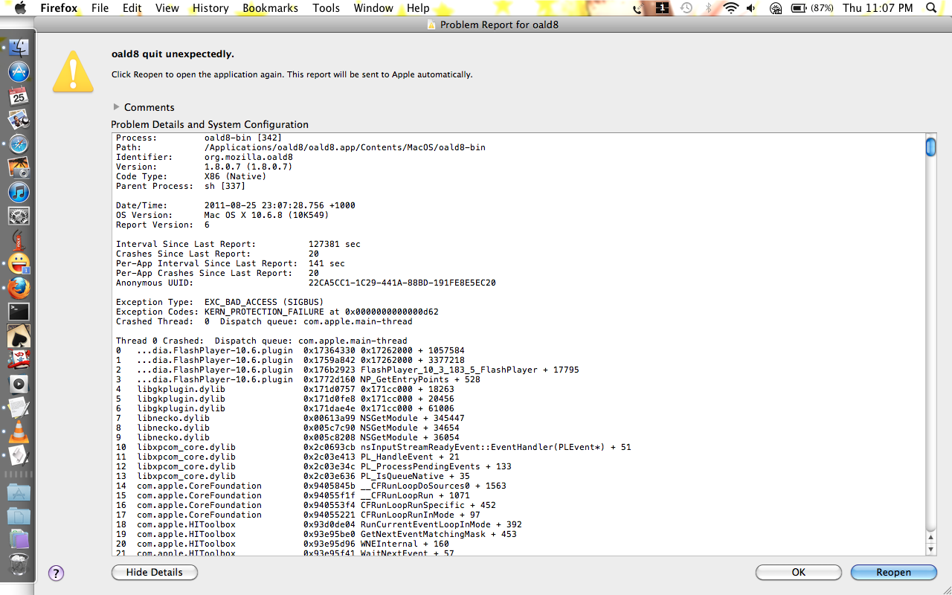Open Yahoo Messenger smiley icon
952x595 pixels.
(x=19, y=264)
